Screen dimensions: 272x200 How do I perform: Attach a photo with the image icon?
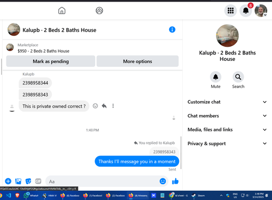[x=18, y=181]
